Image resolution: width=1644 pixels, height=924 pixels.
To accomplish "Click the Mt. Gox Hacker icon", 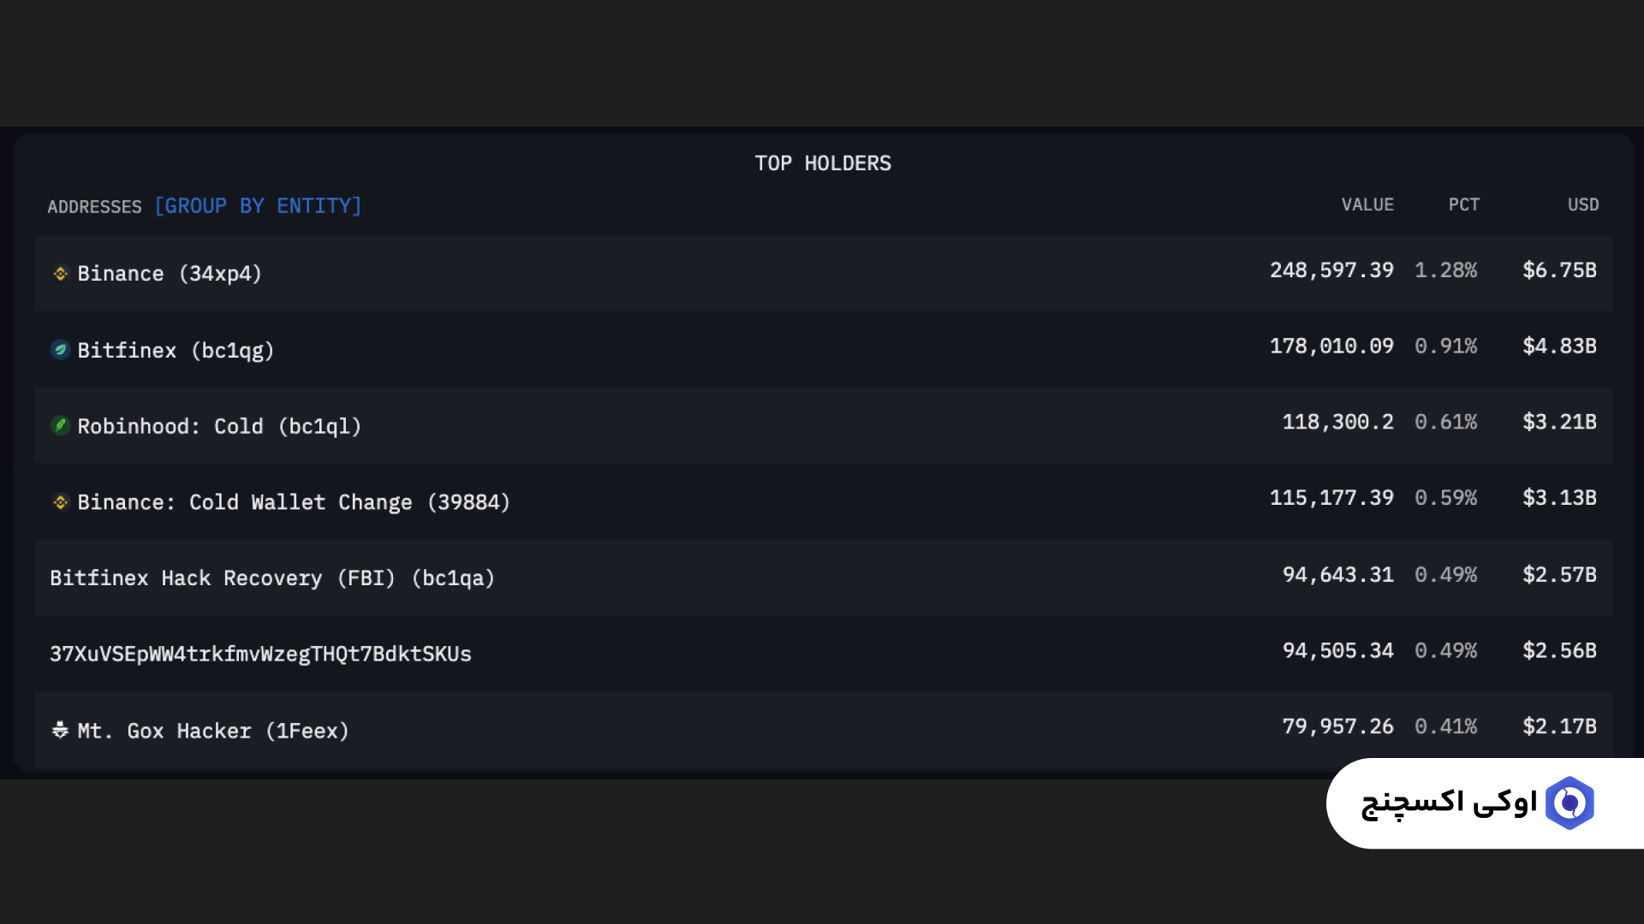I will (60, 730).
